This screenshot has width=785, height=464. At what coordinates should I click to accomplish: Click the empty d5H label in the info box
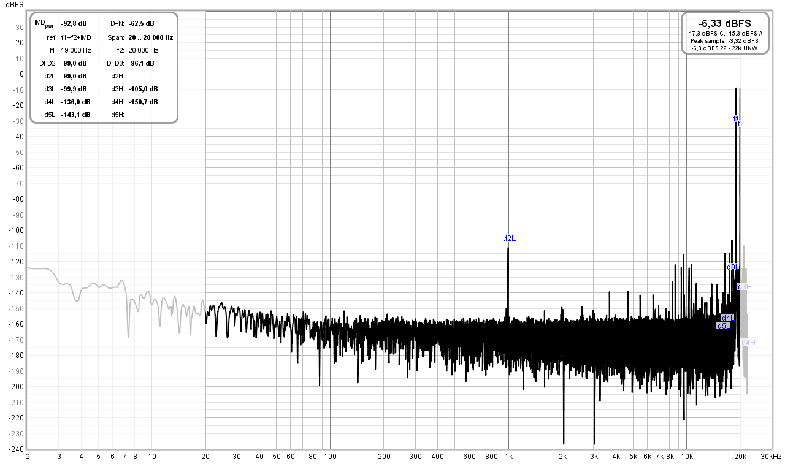(118, 115)
